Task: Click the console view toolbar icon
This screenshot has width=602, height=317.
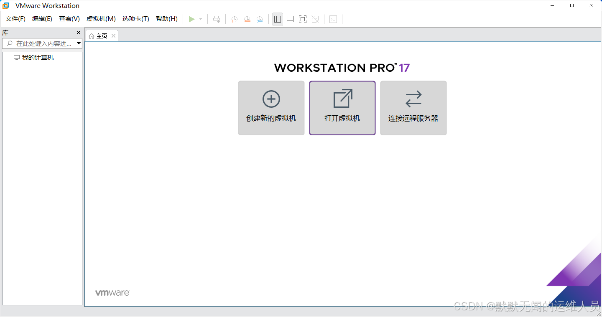Action: point(333,19)
